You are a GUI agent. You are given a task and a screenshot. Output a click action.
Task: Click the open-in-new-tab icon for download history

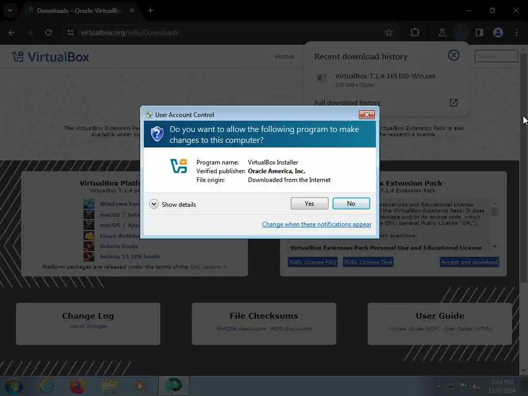click(x=454, y=103)
